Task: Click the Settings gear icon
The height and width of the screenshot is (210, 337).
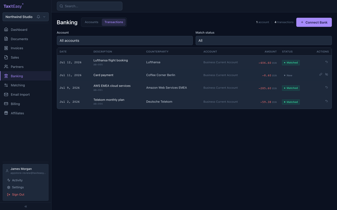Action: (x=8, y=187)
